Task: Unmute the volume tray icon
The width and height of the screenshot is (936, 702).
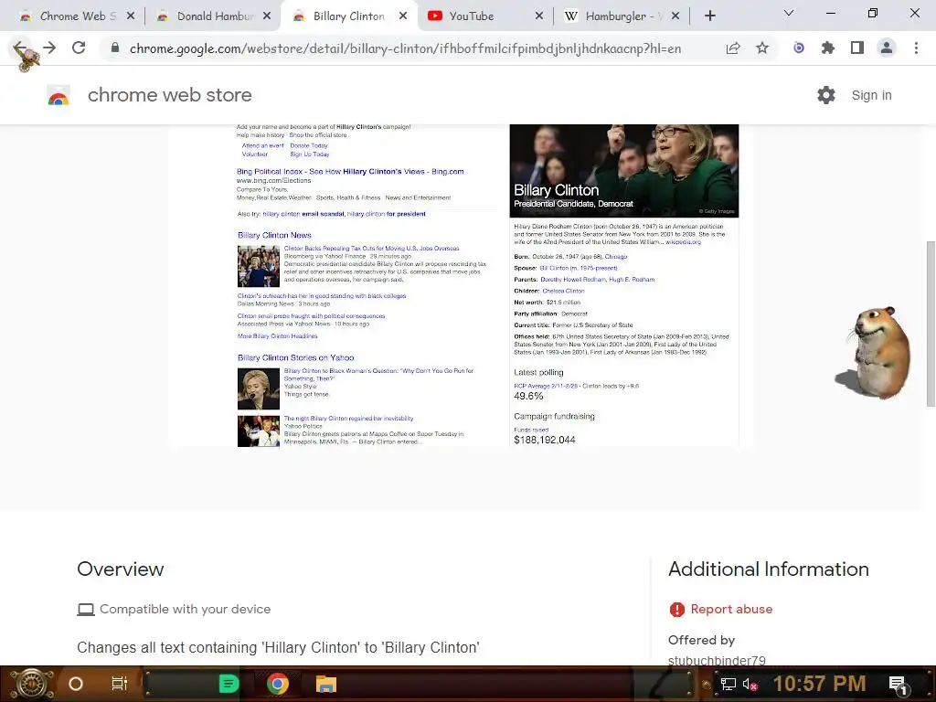Action: coord(750,684)
